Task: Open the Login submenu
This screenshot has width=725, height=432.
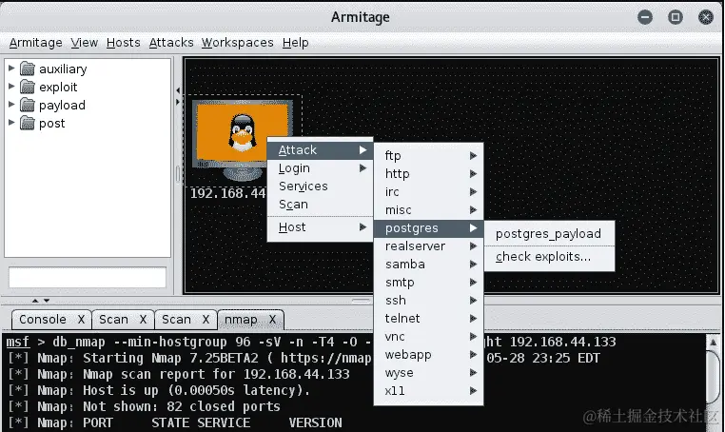Action: pos(320,167)
